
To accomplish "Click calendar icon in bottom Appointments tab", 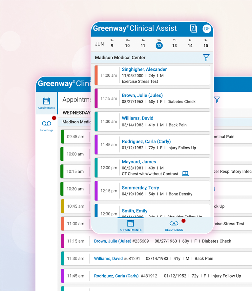I will (x=131, y=223).
